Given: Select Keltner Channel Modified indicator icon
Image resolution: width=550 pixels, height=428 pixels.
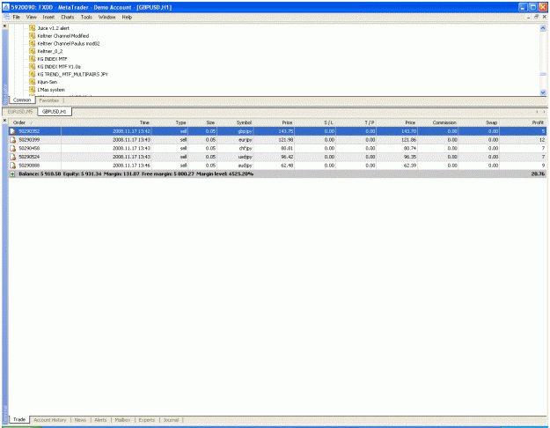Looking at the screenshot, I should point(33,36).
